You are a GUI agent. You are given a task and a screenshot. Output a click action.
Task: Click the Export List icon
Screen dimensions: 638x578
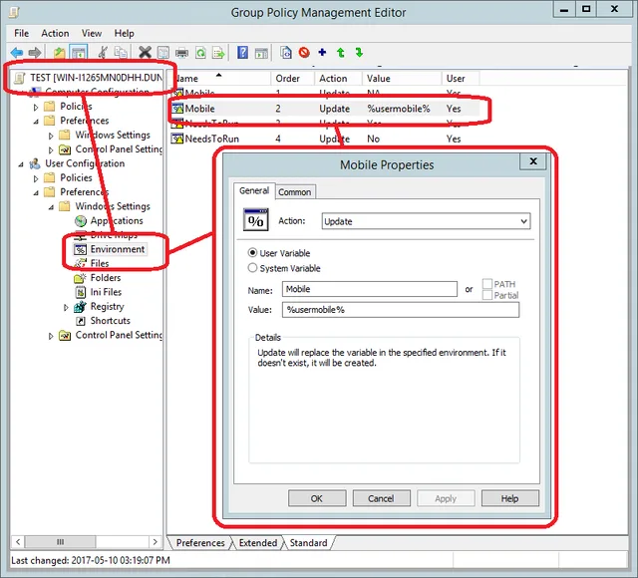point(219,53)
